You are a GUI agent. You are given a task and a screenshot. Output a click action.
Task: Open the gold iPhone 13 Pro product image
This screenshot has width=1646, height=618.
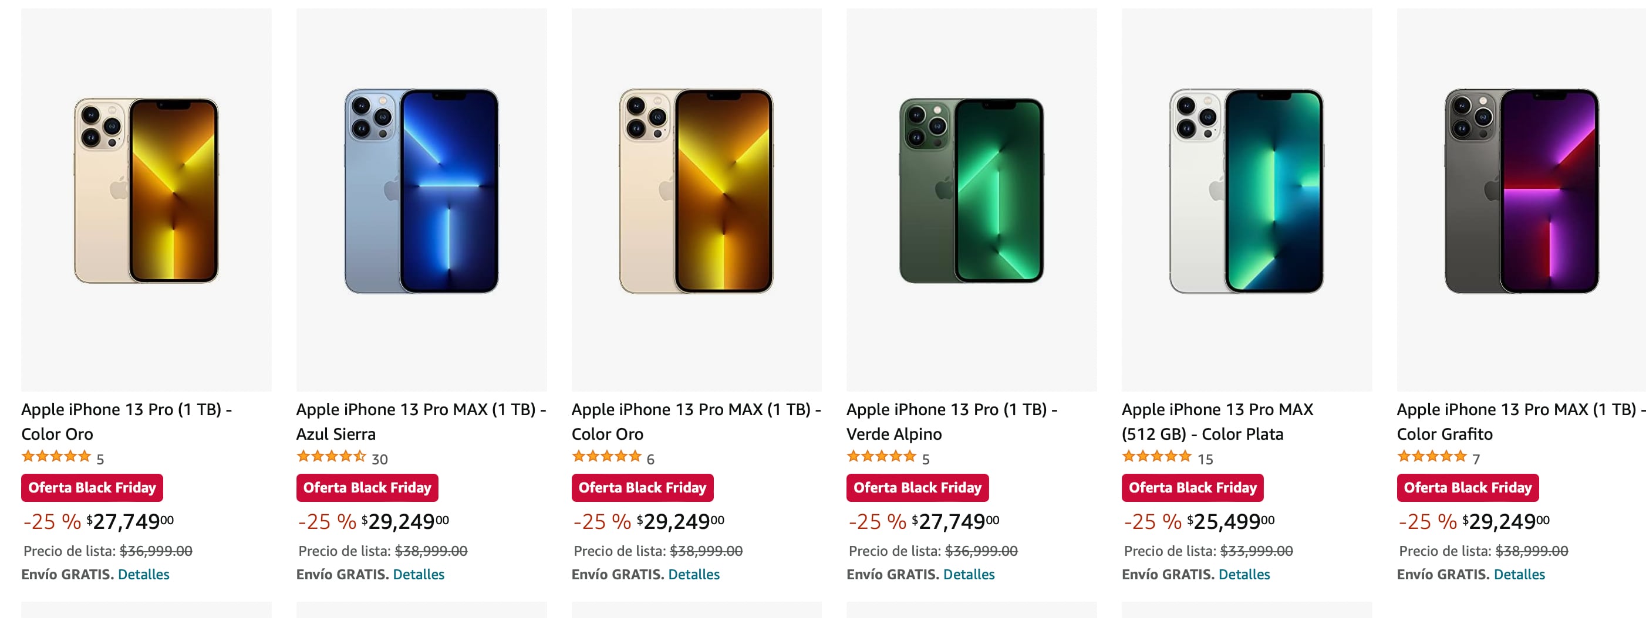[x=146, y=190]
